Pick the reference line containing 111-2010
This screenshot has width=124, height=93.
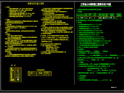92,43
